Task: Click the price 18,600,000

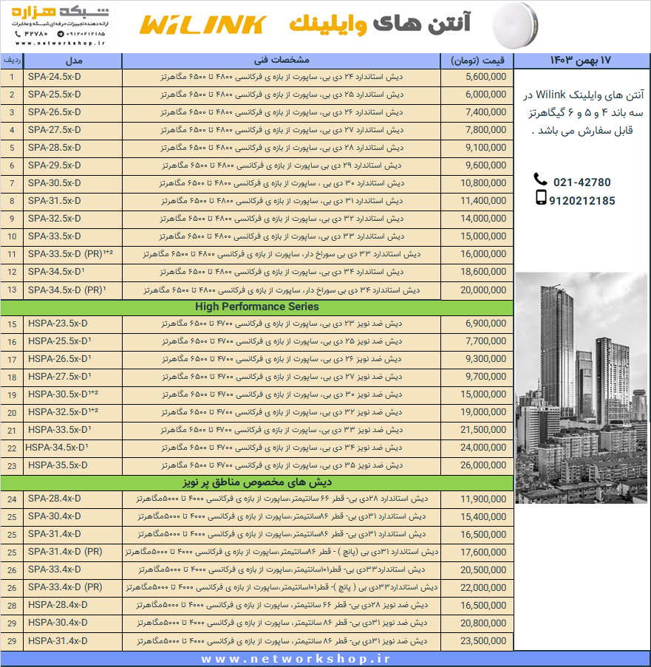Action: point(483,272)
